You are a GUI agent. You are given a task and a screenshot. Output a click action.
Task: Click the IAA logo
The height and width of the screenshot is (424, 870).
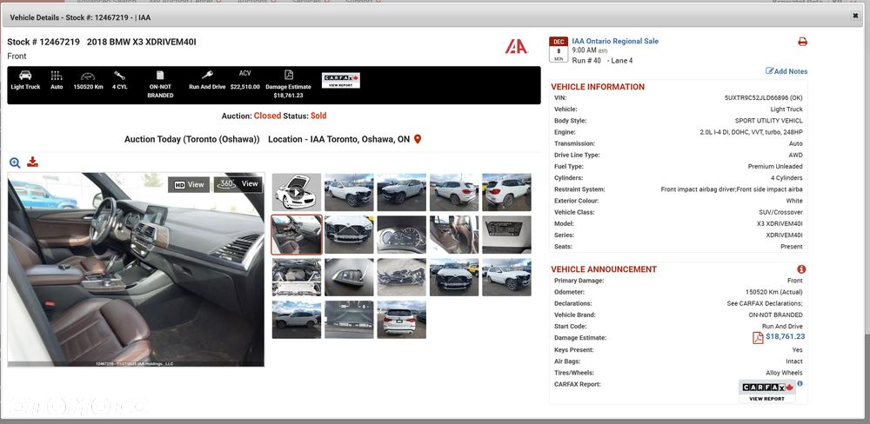516,47
